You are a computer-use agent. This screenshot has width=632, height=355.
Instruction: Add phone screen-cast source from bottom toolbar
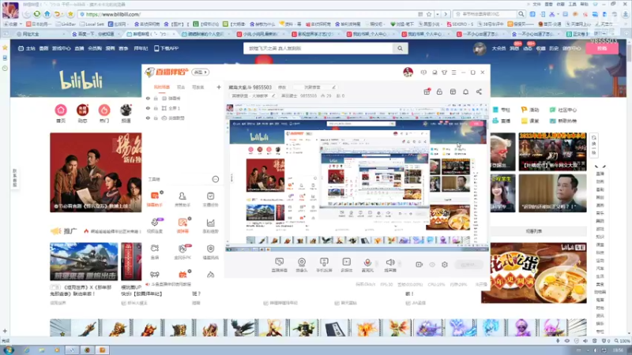pos(324,265)
